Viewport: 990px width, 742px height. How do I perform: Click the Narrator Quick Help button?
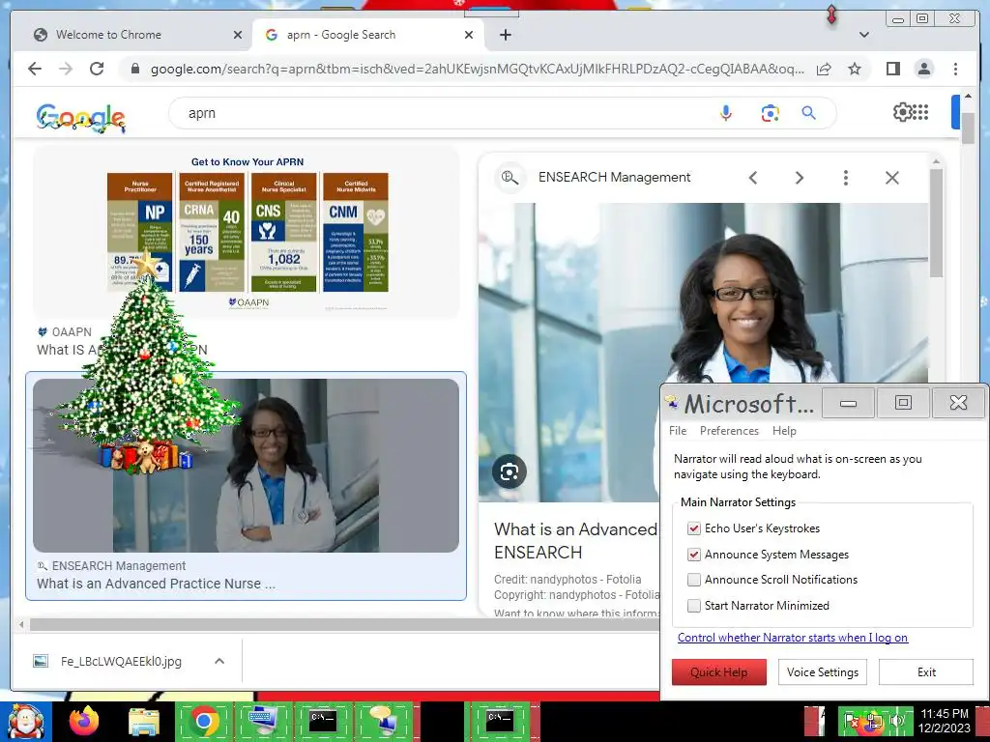pos(718,672)
